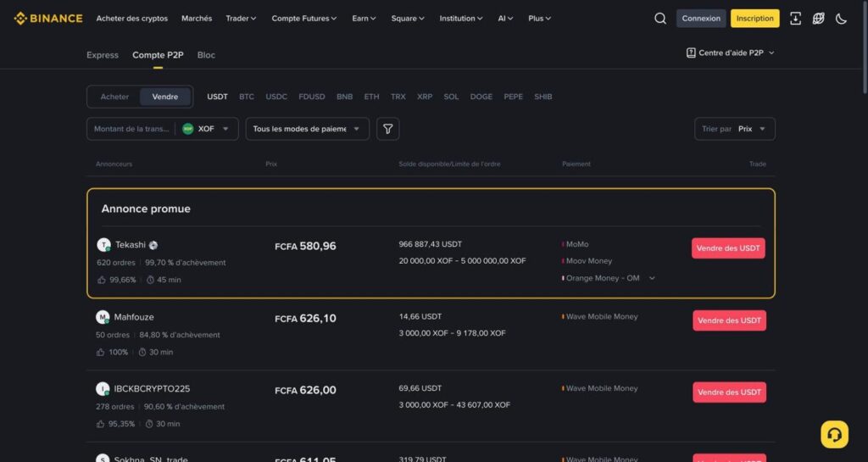Switch to the Express tab

point(103,55)
